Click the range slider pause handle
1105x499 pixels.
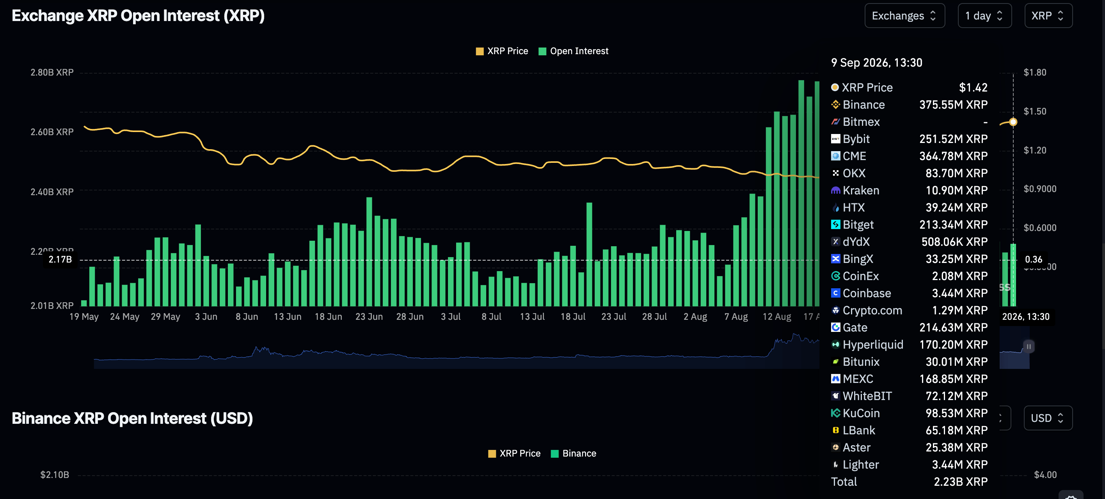pos(1029,346)
